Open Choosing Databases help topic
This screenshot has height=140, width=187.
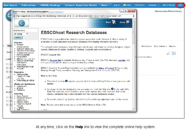click(x=26, y=51)
